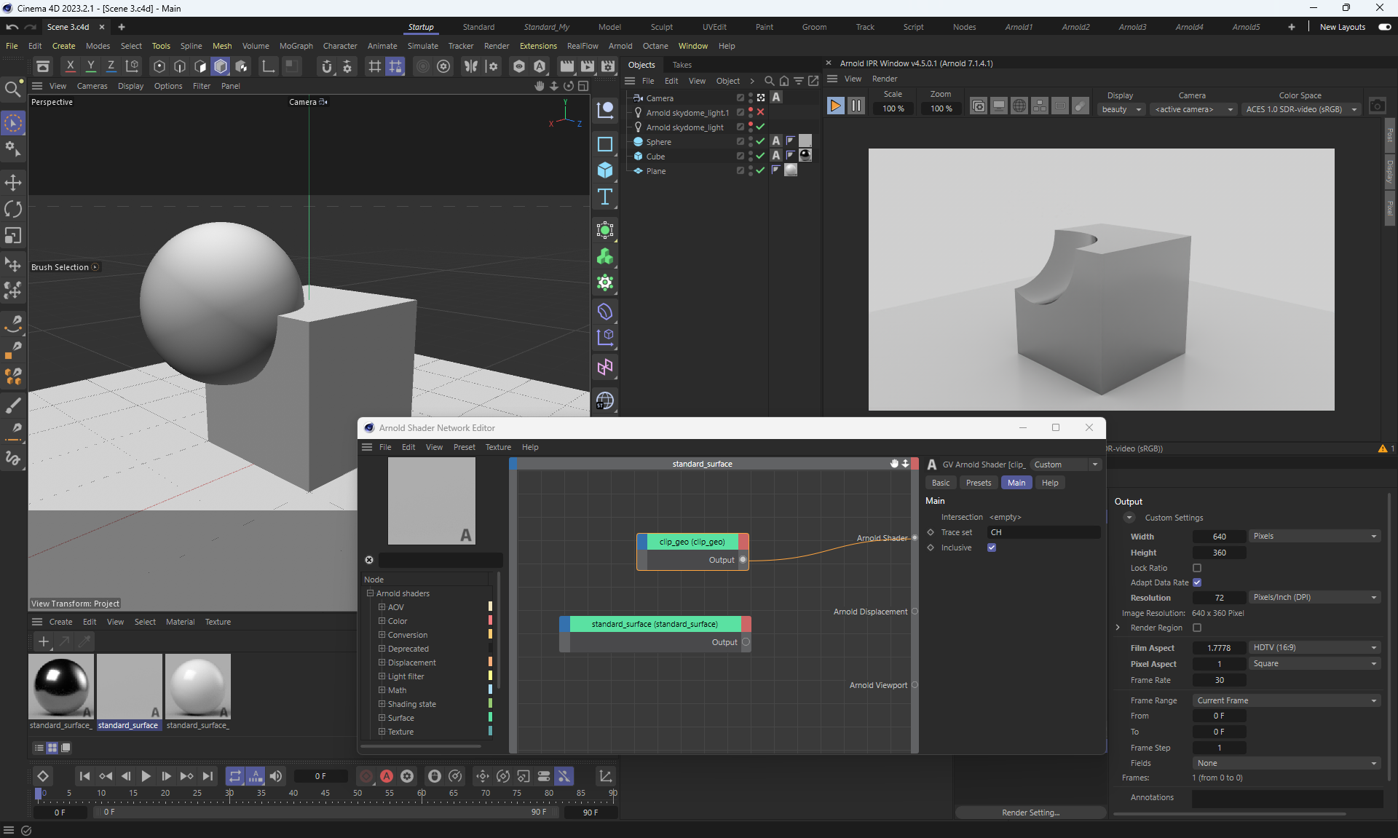Click the new material plus icon
The image size is (1398, 838).
[x=44, y=641]
